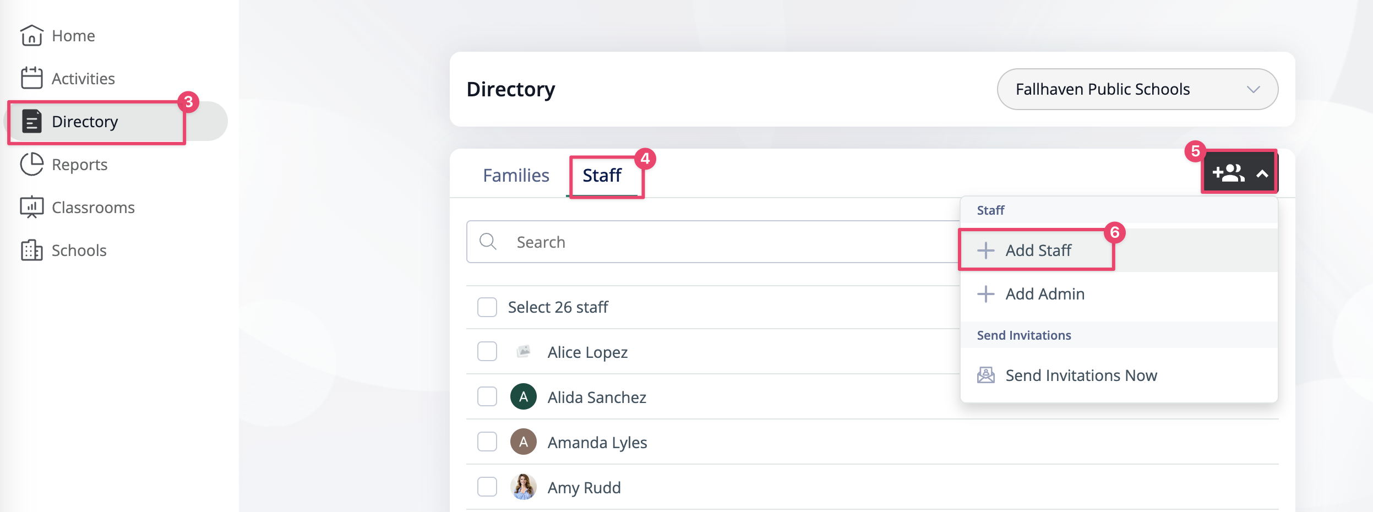Viewport: 1373px width, 512px height.
Task: Open Activities via its calendar icon
Action: (31, 78)
